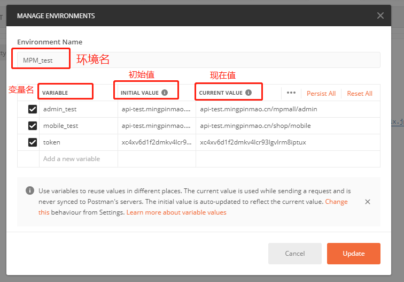Edit current value api-test.mingpinmao.cn/mpmall/admin
Screen dimensions: 404x282
click(288, 109)
